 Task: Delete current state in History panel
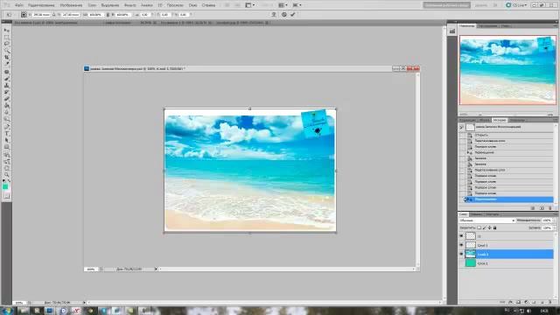pyautogui.click(x=550, y=208)
